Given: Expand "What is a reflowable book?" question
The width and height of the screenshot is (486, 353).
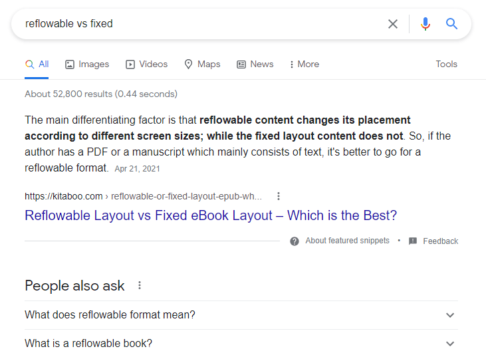Looking at the screenshot, I should [450, 344].
